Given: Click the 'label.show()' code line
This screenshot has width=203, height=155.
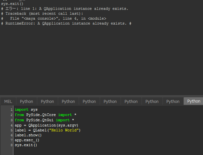Looking at the screenshot, I should pyautogui.click(x=28, y=135).
